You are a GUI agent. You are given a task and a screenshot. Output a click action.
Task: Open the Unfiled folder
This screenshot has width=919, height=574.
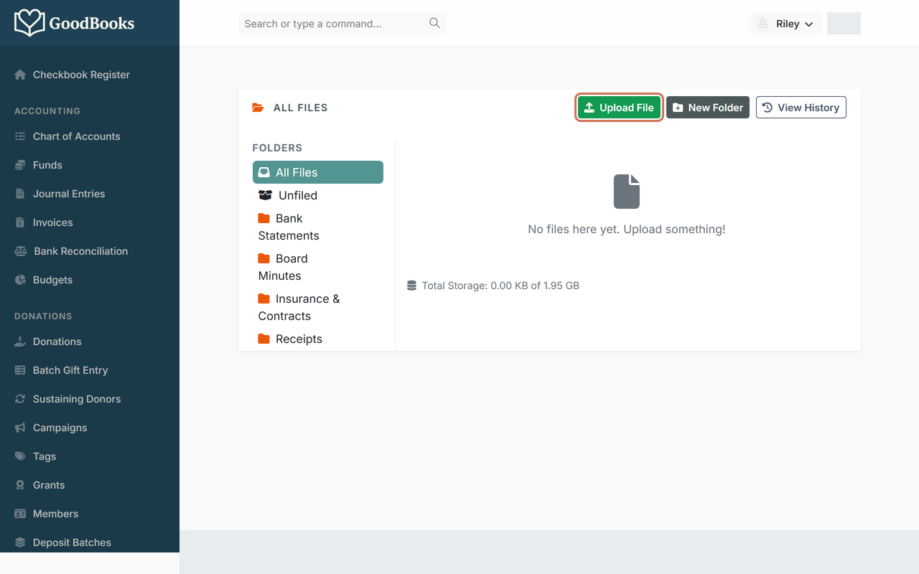(x=318, y=195)
